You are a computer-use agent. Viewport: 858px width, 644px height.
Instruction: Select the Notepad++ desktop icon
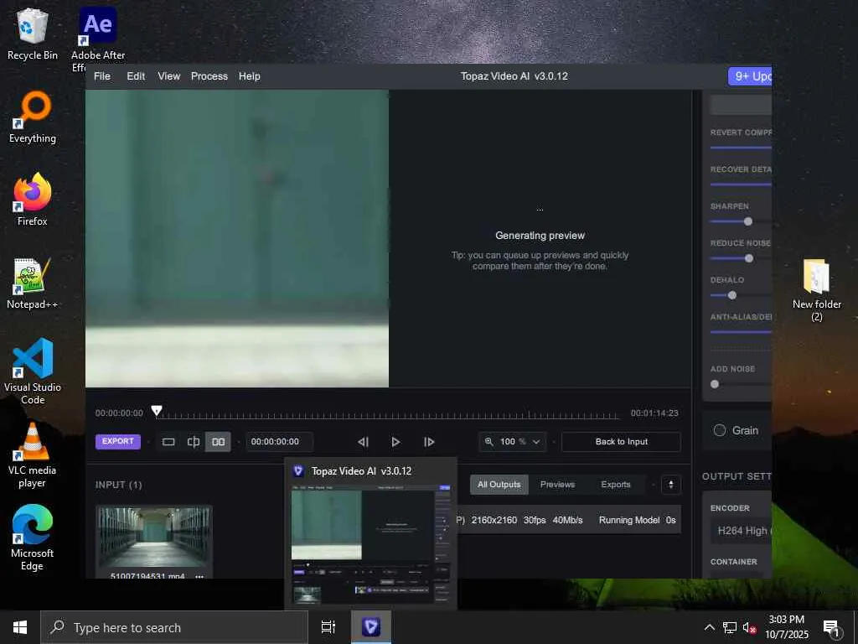33,283
